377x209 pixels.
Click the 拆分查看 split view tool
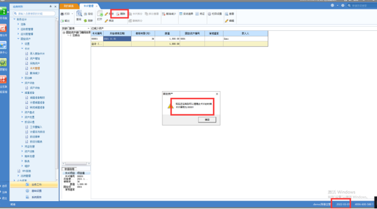(152, 14)
